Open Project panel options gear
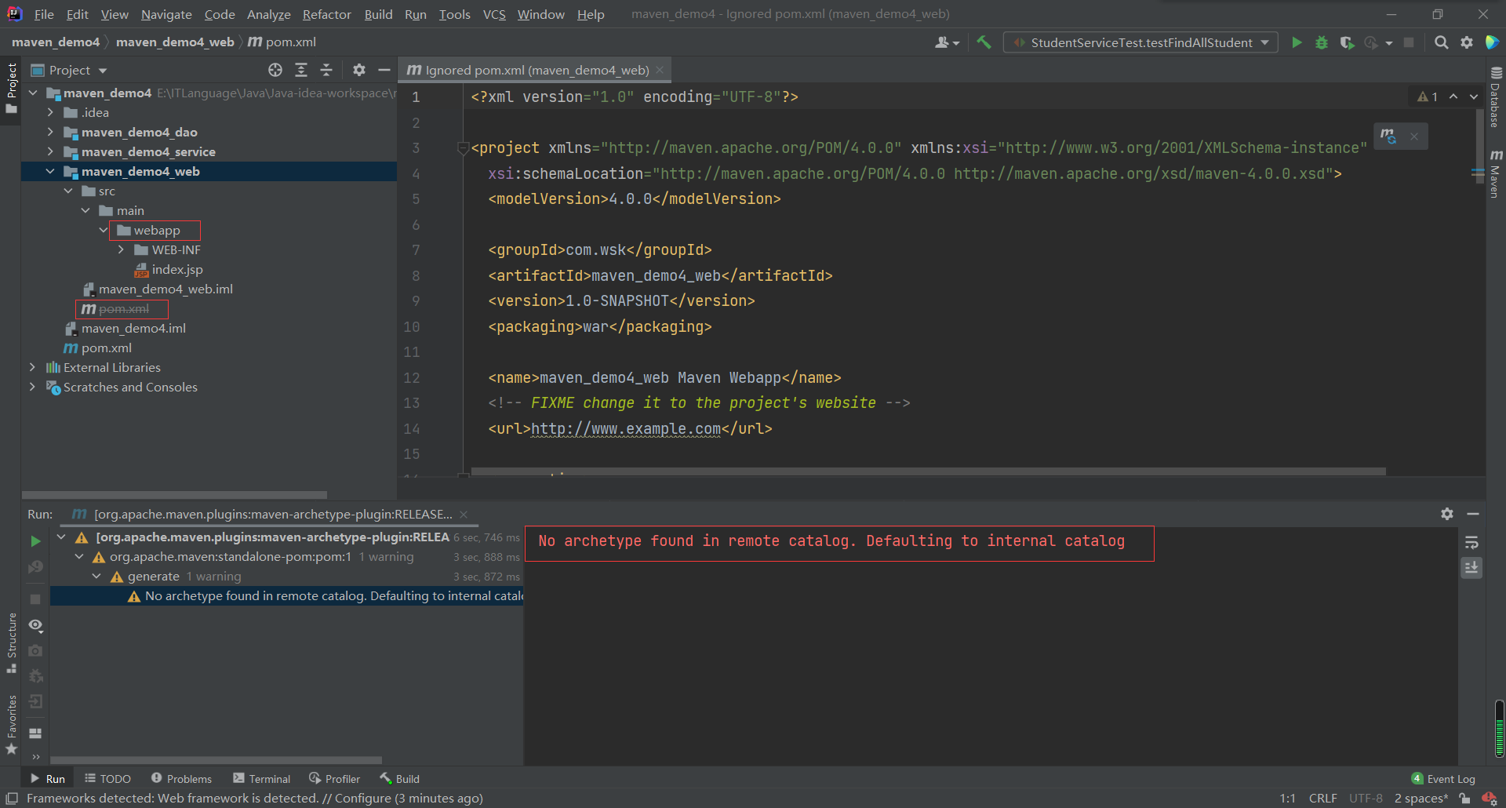The image size is (1506, 808). pos(359,70)
